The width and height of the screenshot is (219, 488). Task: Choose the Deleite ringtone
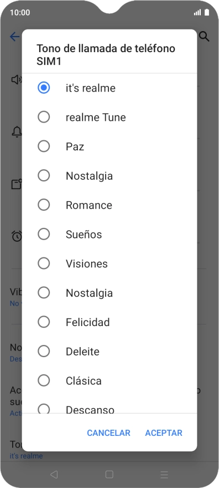(x=109, y=351)
